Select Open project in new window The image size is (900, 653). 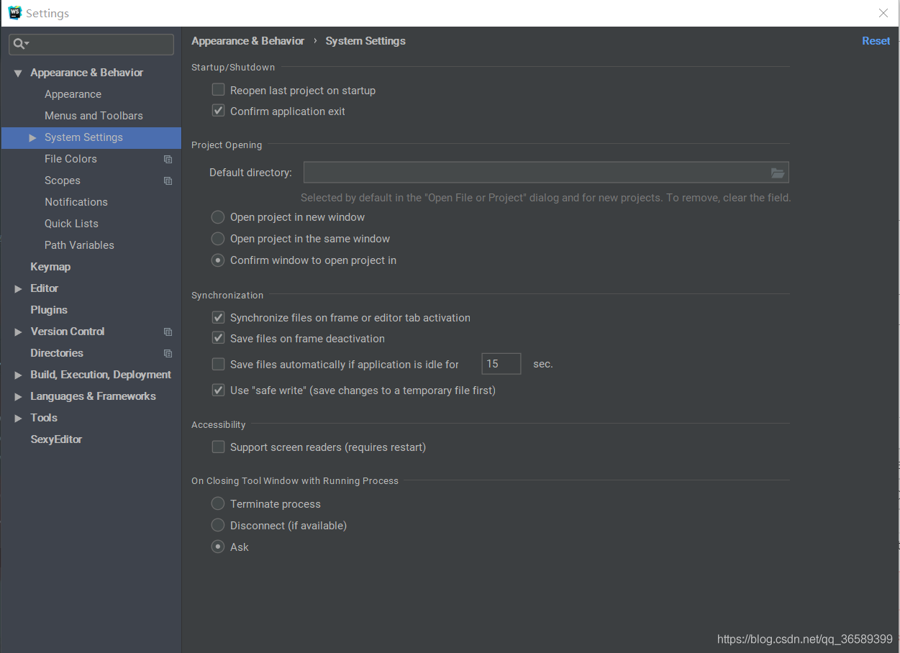[x=217, y=216]
